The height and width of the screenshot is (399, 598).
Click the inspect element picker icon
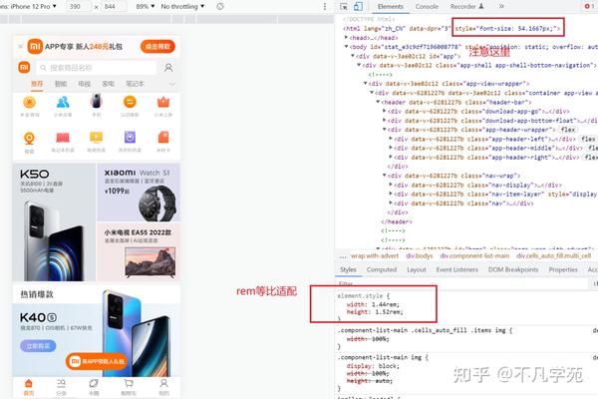pos(344,7)
